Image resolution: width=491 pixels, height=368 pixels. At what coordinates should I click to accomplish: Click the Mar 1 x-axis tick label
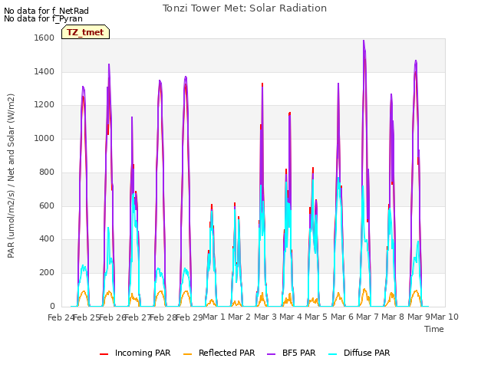click(214, 317)
